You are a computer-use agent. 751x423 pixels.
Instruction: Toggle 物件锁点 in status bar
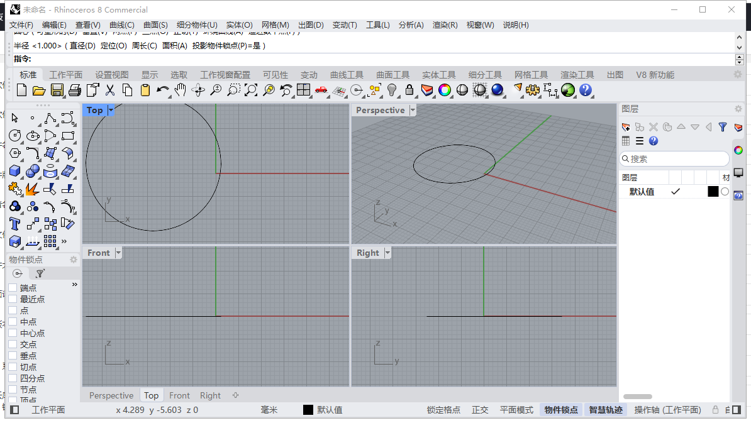click(x=561, y=410)
